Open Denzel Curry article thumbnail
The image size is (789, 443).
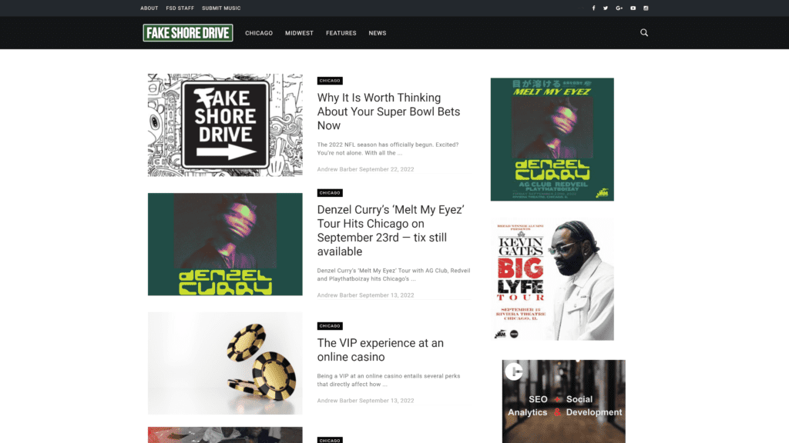point(225,244)
